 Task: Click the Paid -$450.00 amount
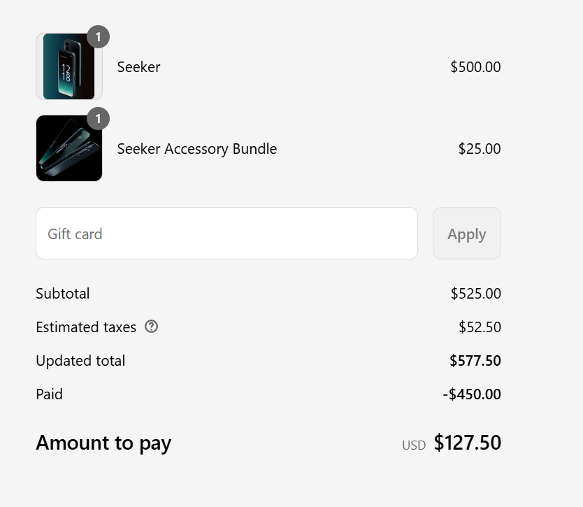[472, 394]
